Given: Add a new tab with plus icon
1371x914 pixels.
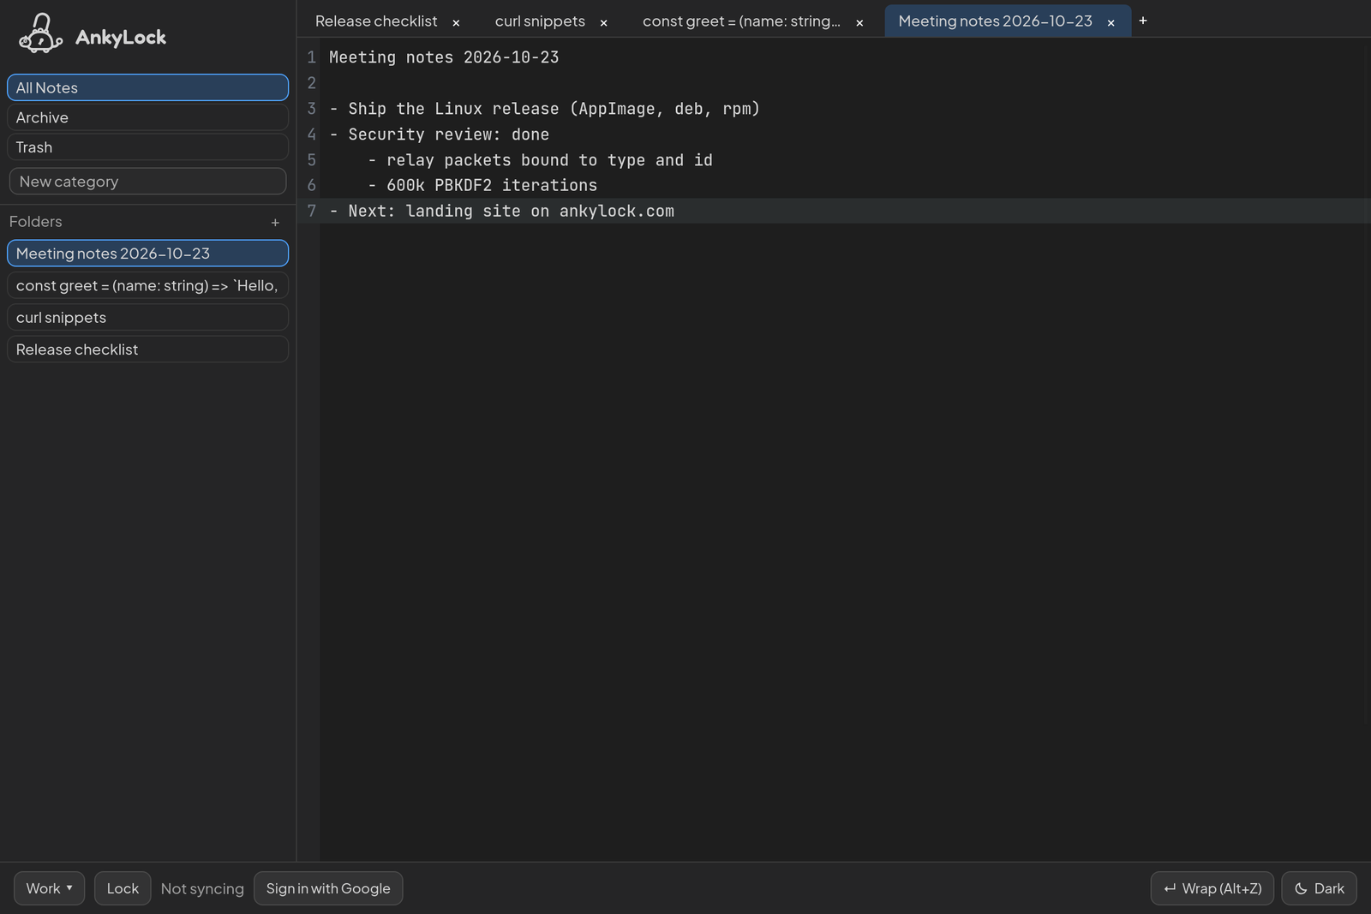Looking at the screenshot, I should (x=1142, y=21).
